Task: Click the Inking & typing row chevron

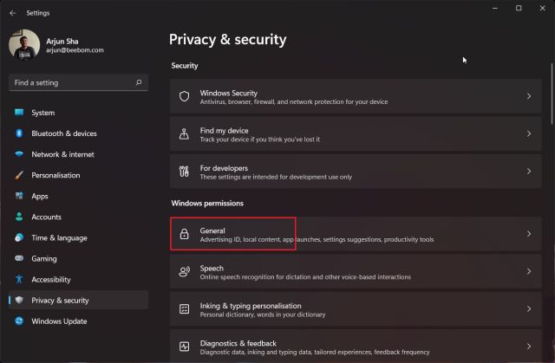Action: pos(529,309)
